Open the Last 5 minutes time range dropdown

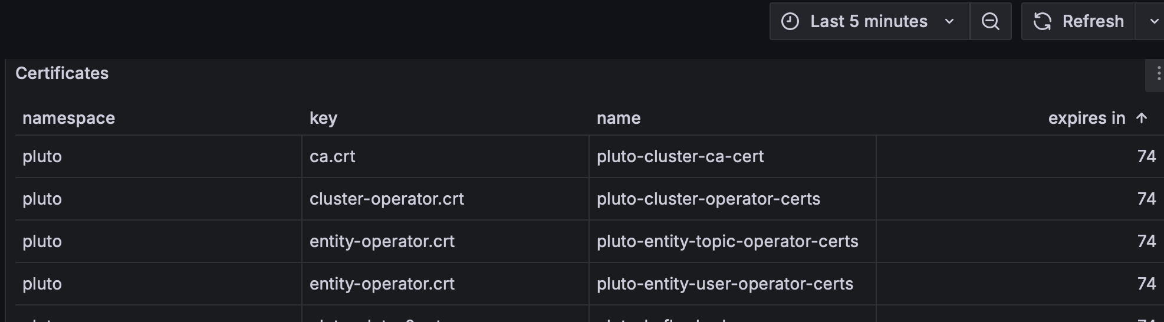pyautogui.click(x=870, y=21)
